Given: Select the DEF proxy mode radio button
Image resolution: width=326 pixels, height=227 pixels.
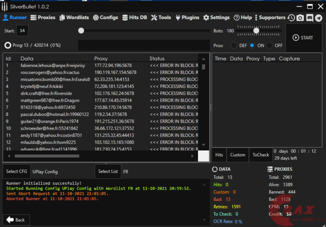Looking at the screenshot, I should (x=234, y=45).
